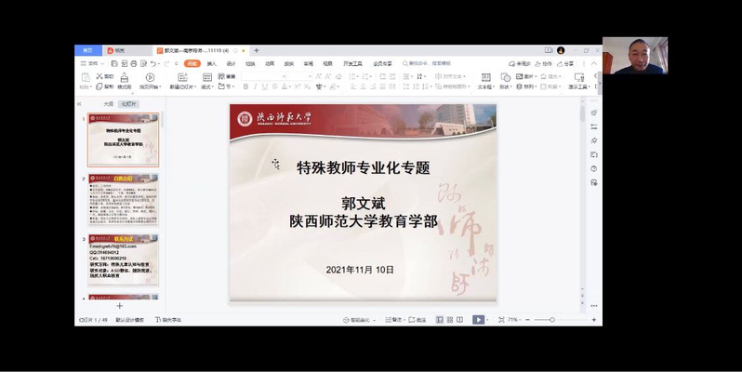Screen dimensions: 742x372
Task: Insert a text box using 文本框 icon
Action: (484, 78)
